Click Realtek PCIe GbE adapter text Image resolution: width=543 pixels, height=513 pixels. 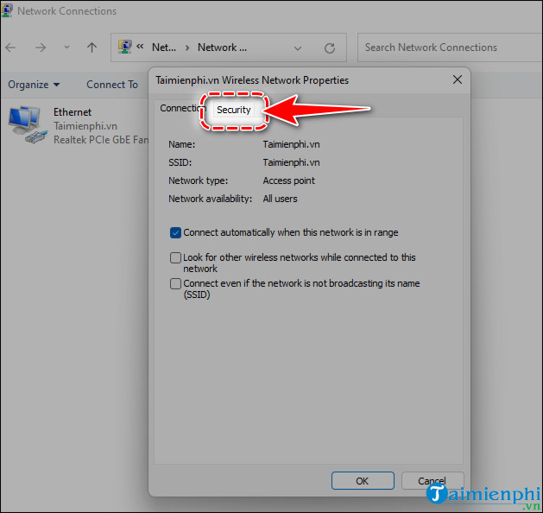pyautogui.click(x=101, y=140)
